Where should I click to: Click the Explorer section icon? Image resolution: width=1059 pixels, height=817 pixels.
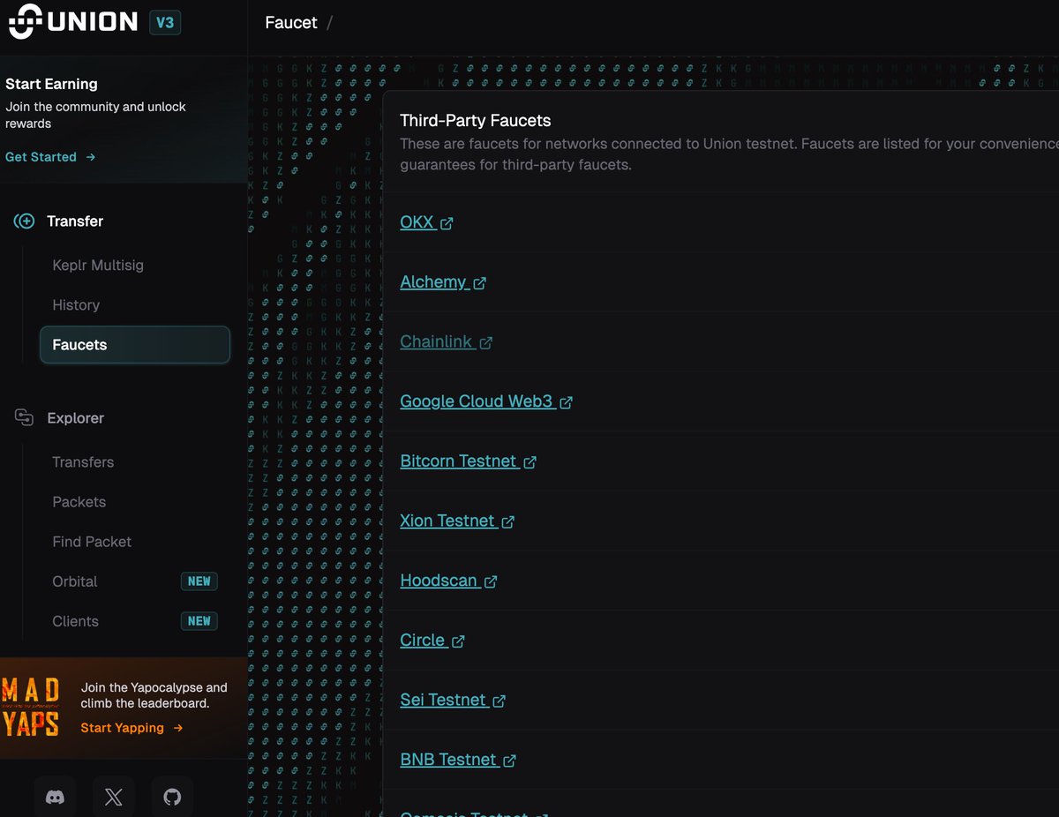point(24,417)
